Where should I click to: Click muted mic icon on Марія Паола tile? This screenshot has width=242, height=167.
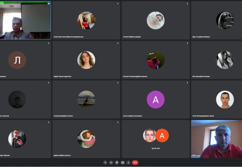pyautogui.click(x=118, y=43)
